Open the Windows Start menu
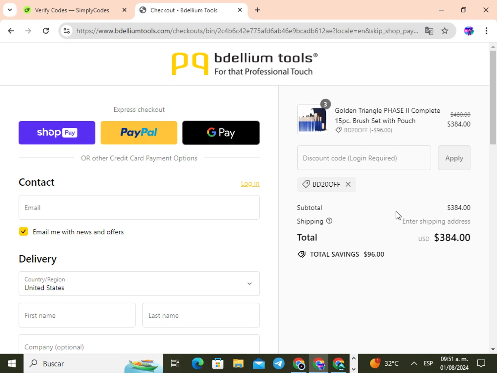The image size is (497, 373). 12,364
